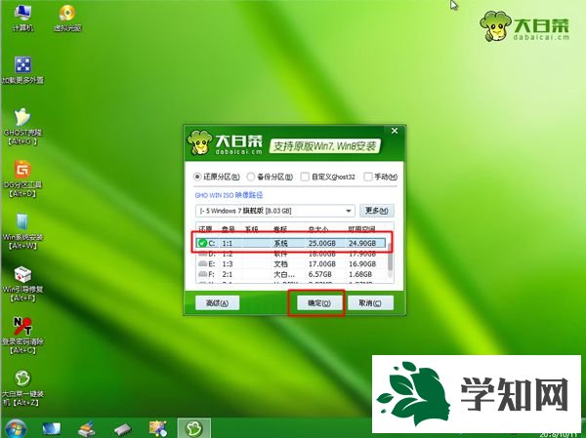The height and width of the screenshot is (438, 586).
Task: Launch 登录密码清除 NT icon
Action: pos(22,335)
